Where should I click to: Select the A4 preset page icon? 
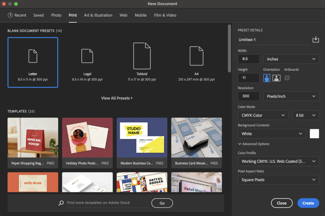(196, 56)
